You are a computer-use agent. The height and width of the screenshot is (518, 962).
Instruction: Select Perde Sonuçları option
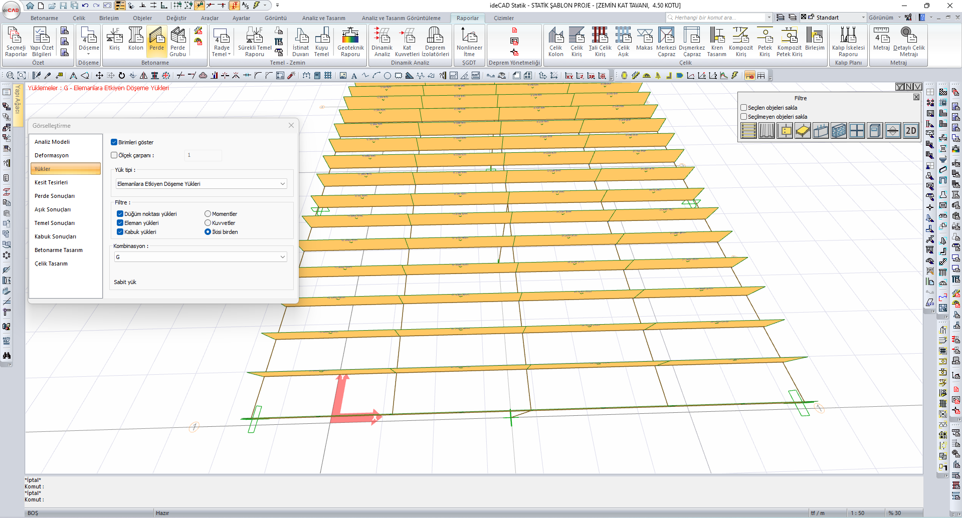pyautogui.click(x=66, y=196)
